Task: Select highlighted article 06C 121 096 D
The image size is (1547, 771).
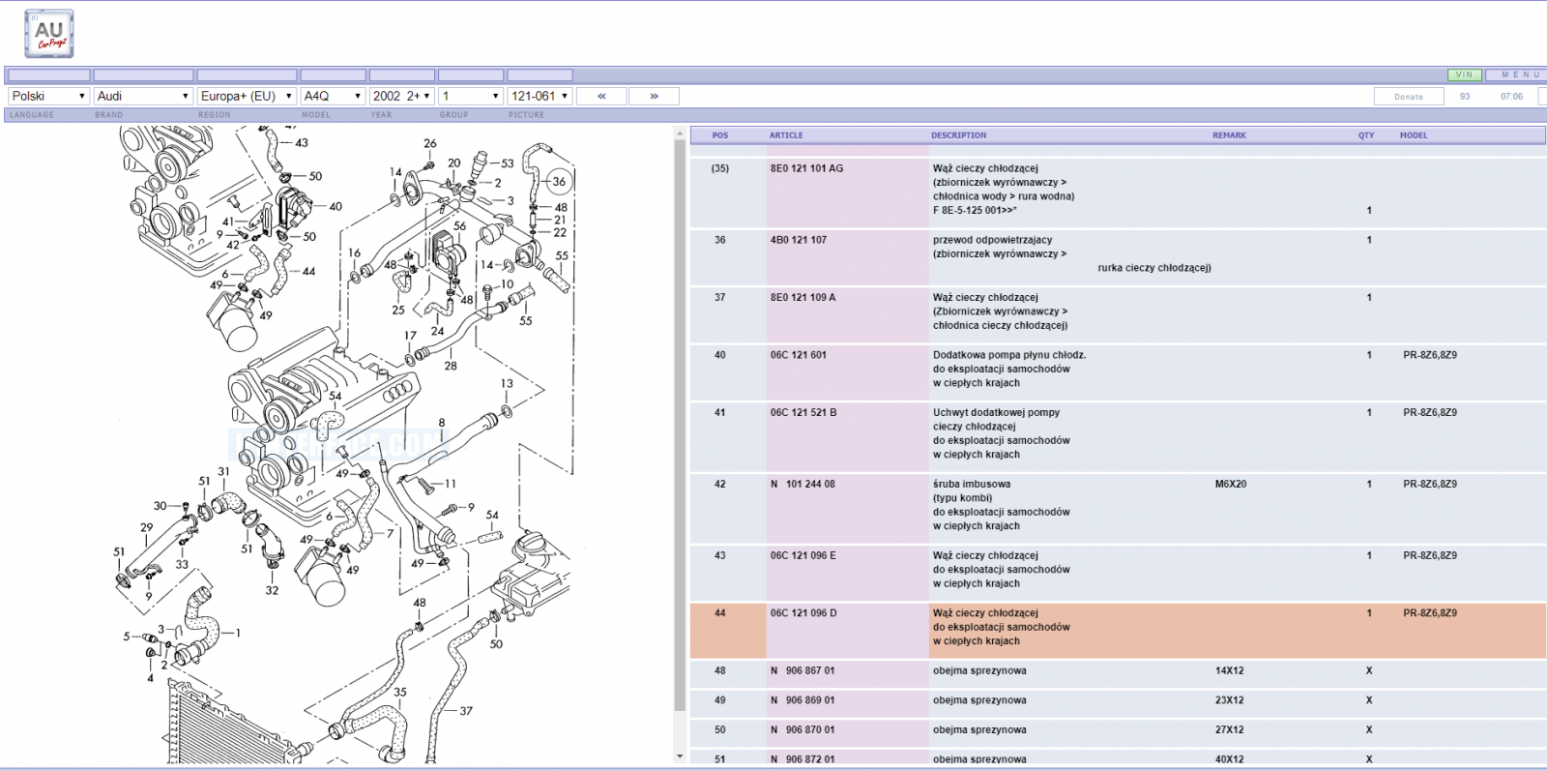Action: click(x=803, y=612)
